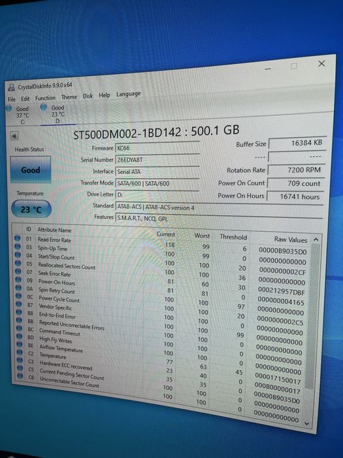Click the Attribute Name column header
The height and width of the screenshot is (458, 343).
(x=54, y=230)
